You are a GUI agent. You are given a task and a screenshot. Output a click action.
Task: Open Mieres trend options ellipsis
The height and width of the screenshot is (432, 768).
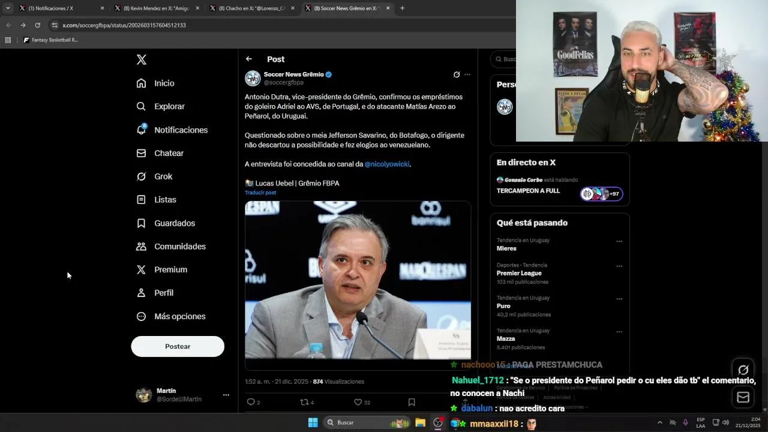click(x=619, y=242)
